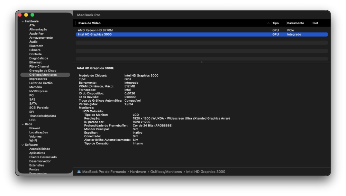Click Hardware section label in sidebar
Image resolution: width=346 pixels, height=196 pixels.
coord(31,21)
